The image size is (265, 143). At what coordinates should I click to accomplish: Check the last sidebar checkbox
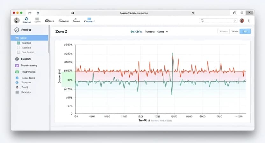pyautogui.click(x=18, y=52)
